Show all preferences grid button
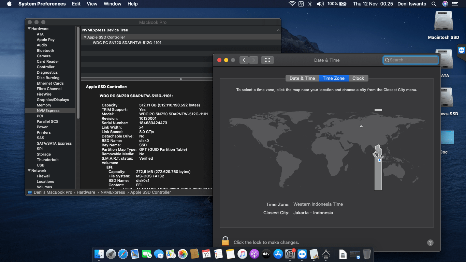This screenshot has height=262, width=466. pos(267,60)
